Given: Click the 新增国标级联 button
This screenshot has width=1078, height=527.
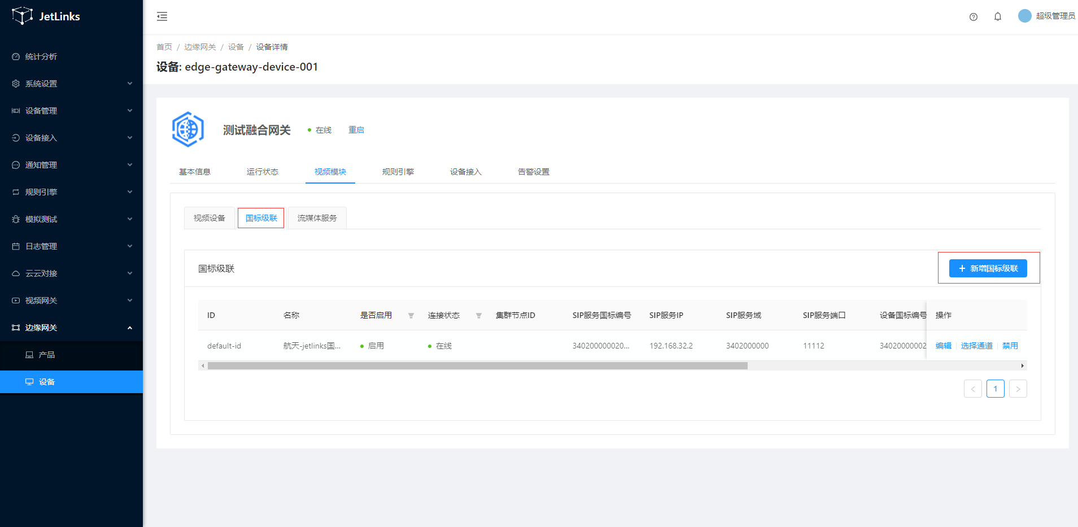Looking at the screenshot, I should (x=988, y=268).
